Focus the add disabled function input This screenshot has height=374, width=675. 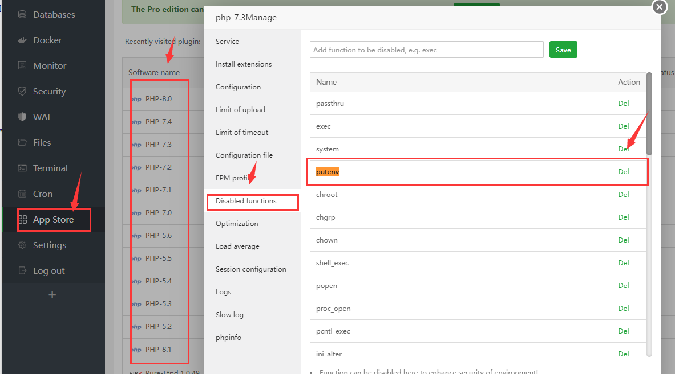pos(426,50)
